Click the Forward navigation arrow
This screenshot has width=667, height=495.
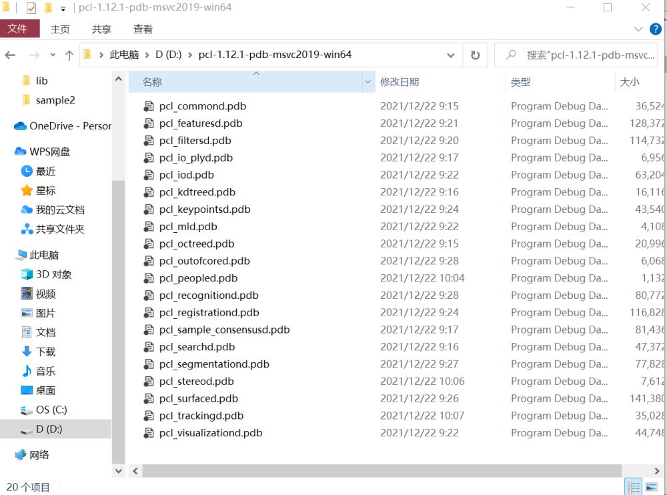coord(35,55)
